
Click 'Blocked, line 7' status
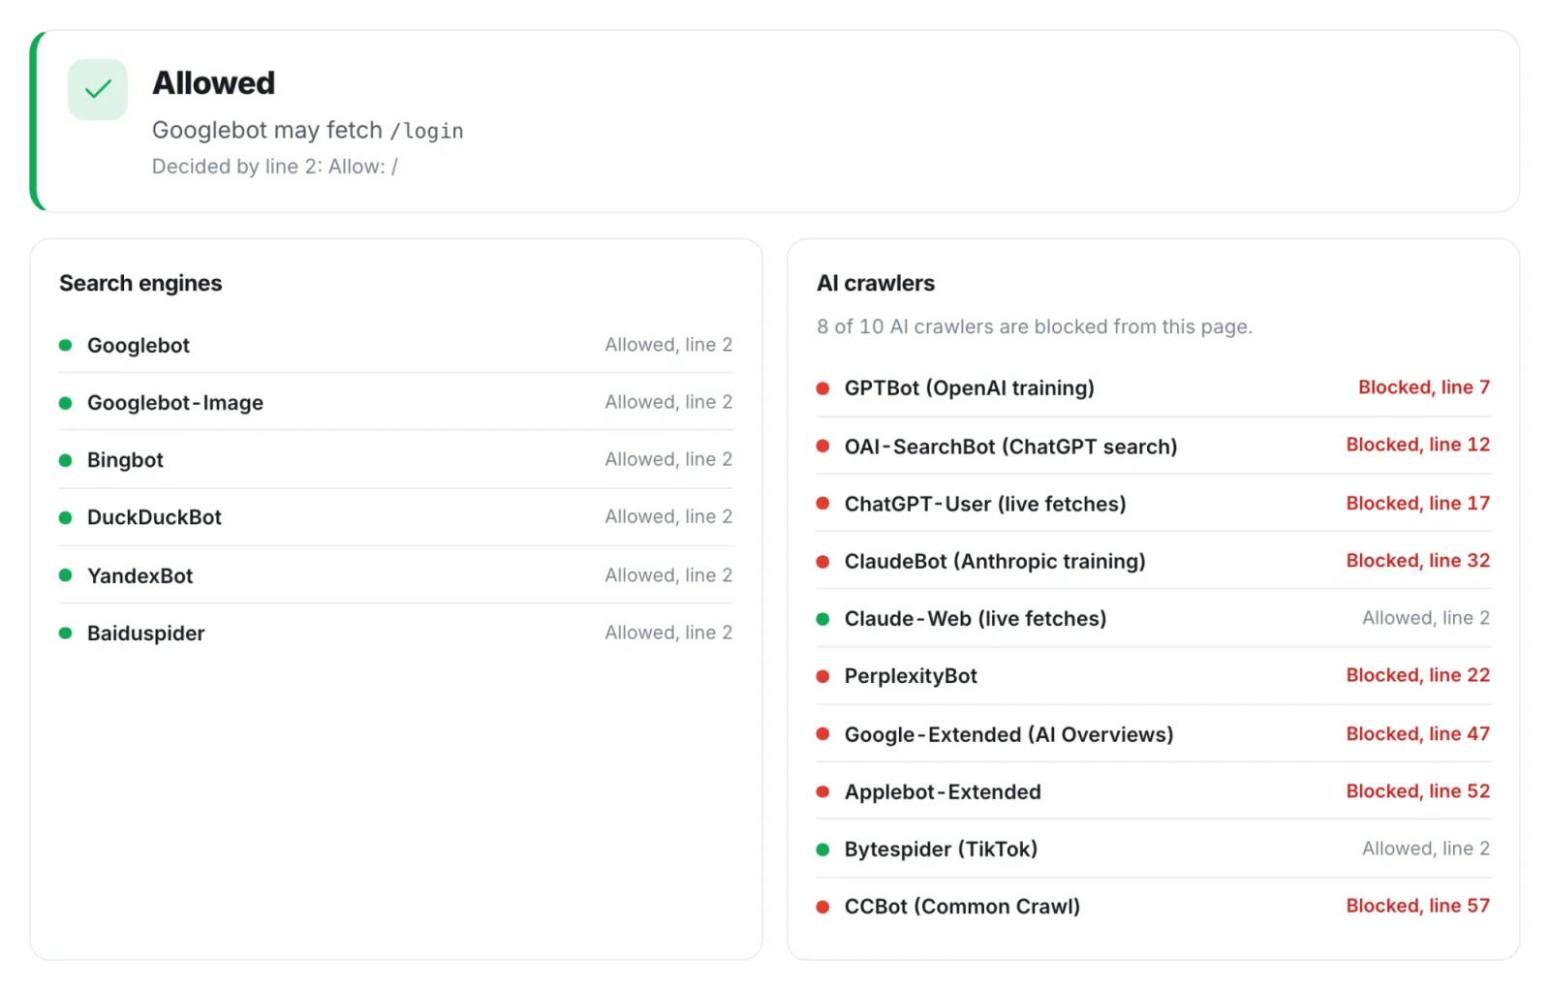pos(1424,387)
